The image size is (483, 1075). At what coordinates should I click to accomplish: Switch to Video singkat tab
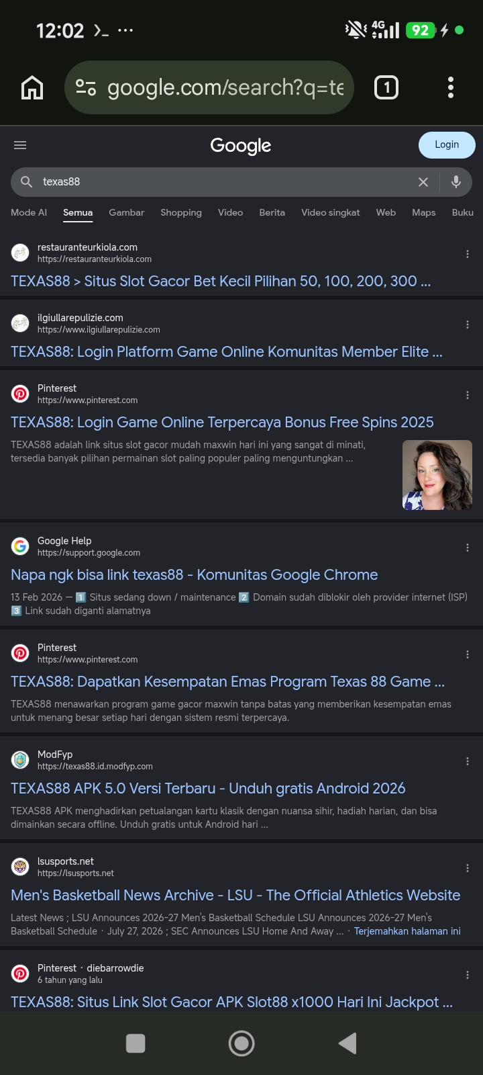click(x=330, y=212)
